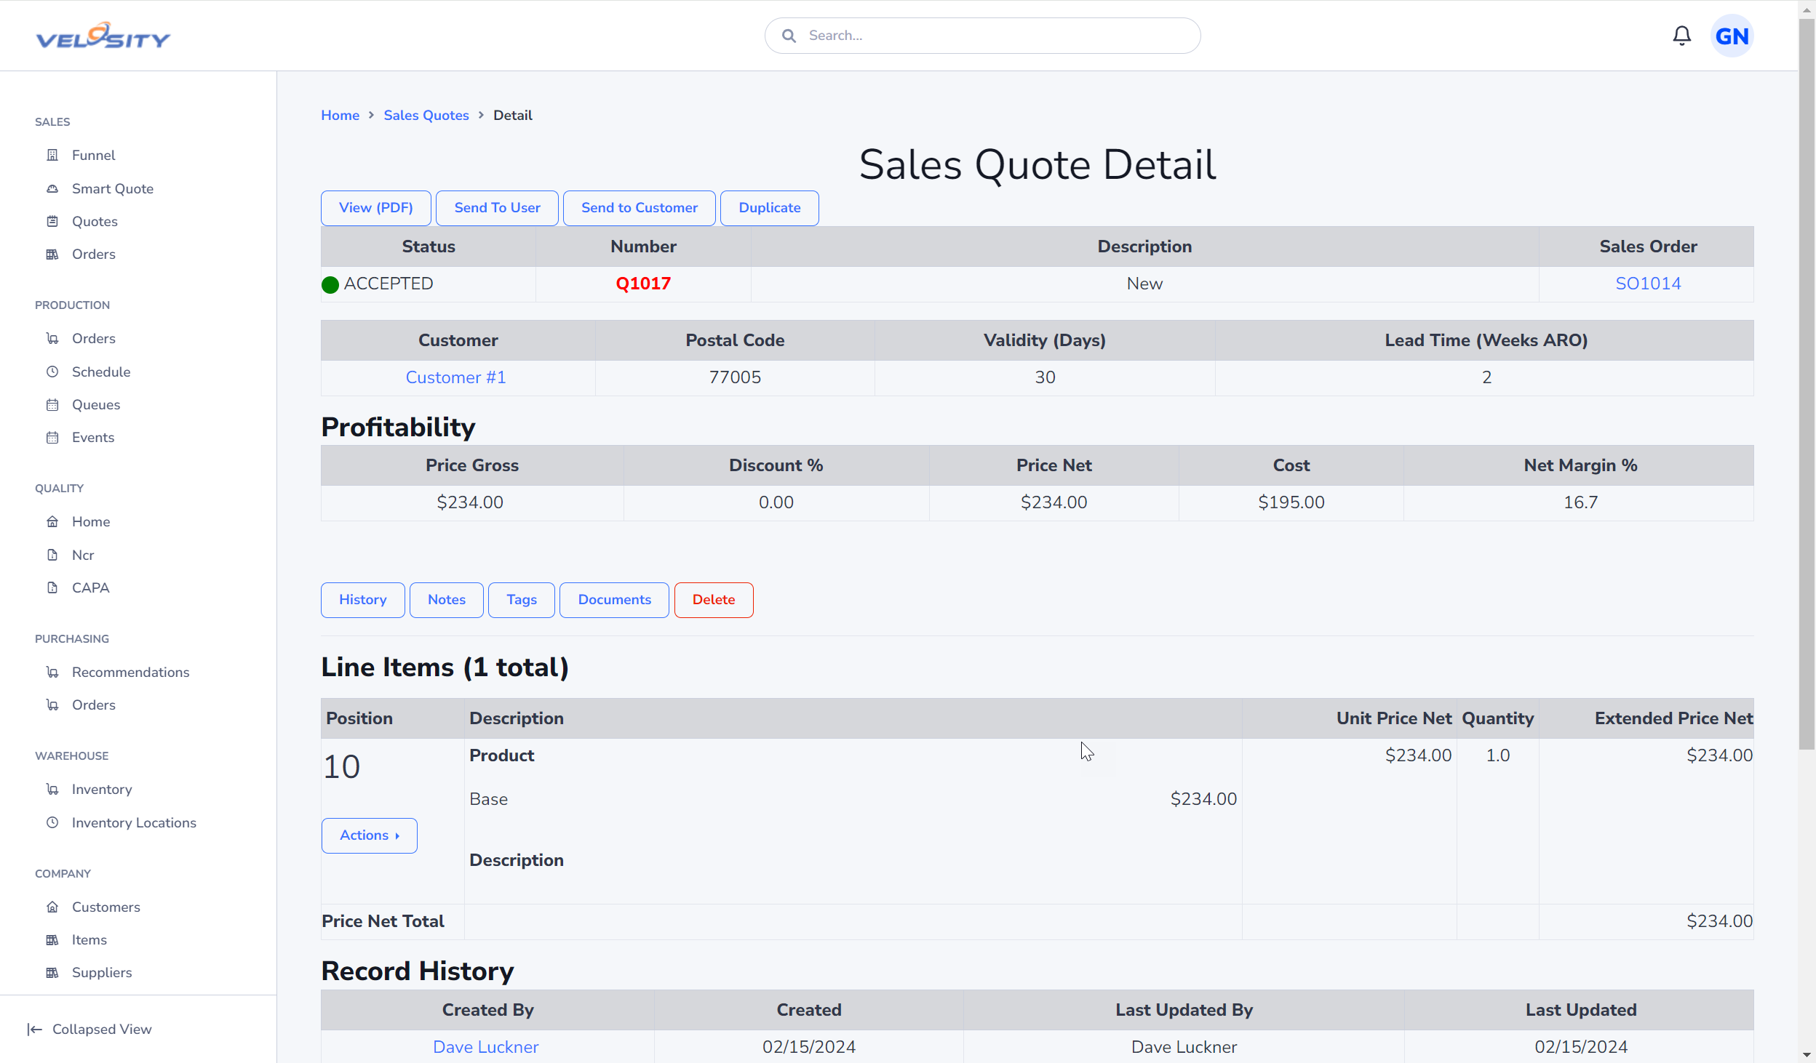Viewport: 1816px width, 1063px height.
Task: Open Inventory Locations in Warehouse
Action: coord(134,822)
